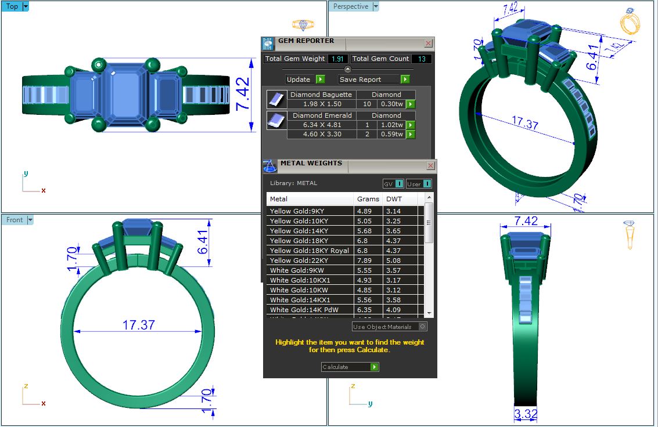This screenshot has width=658, height=427.
Task: Click the Save Report button
Action: 374,79
